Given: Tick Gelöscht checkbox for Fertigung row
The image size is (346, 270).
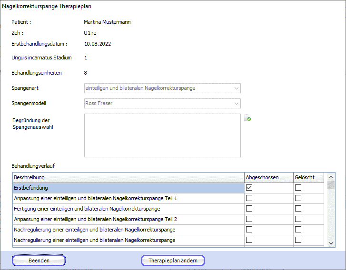Looking at the screenshot, I should 298,209.
